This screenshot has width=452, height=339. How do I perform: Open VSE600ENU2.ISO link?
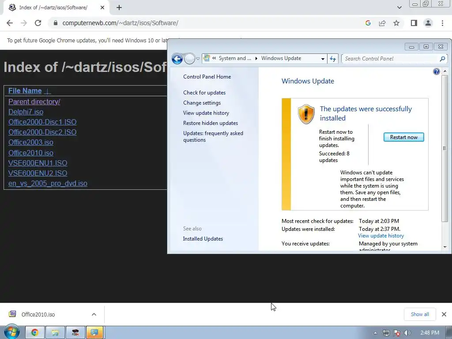[x=38, y=173]
